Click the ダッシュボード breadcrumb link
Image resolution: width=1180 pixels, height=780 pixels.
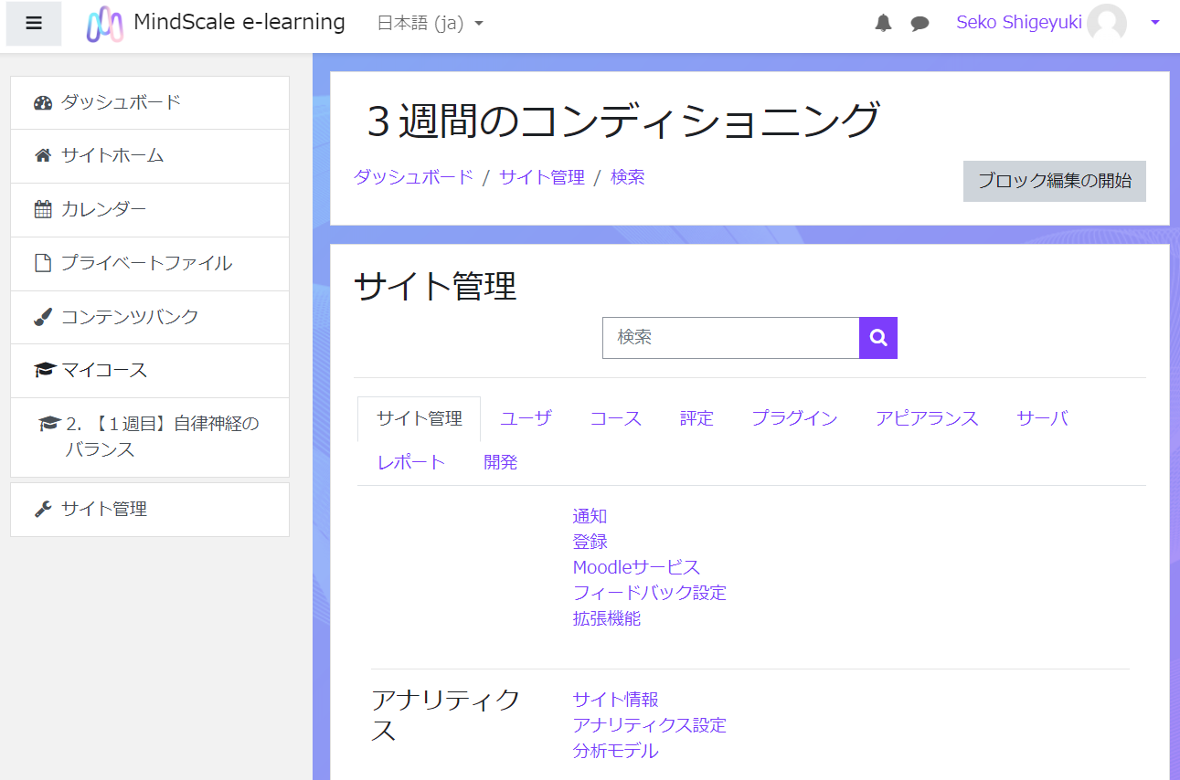413,177
